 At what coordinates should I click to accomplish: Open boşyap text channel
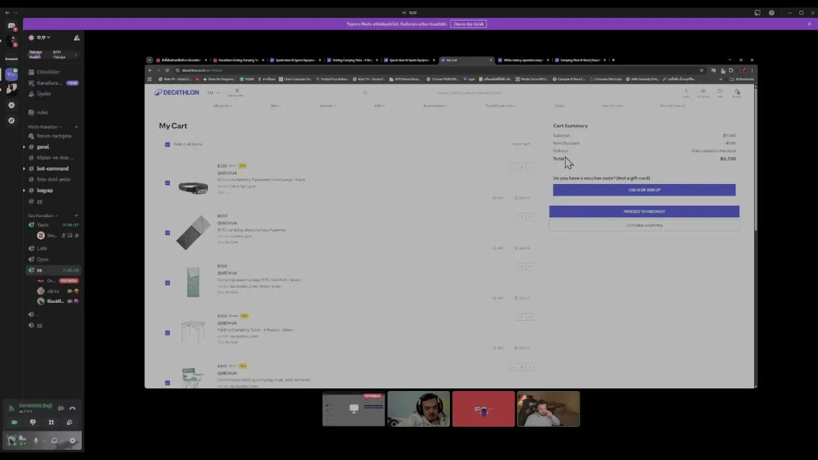(x=45, y=190)
